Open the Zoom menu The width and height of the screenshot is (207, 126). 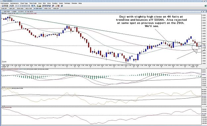(61, 3)
